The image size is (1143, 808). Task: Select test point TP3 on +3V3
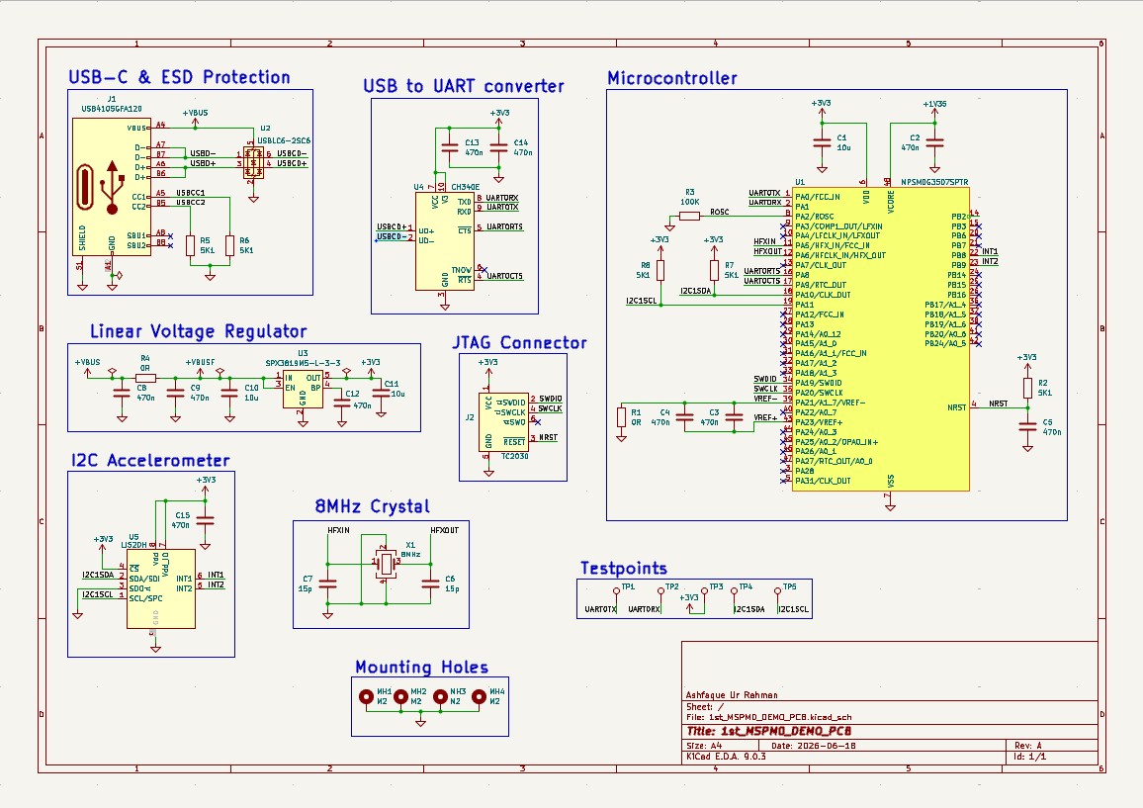pyautogui.click(x=704, y=593)
